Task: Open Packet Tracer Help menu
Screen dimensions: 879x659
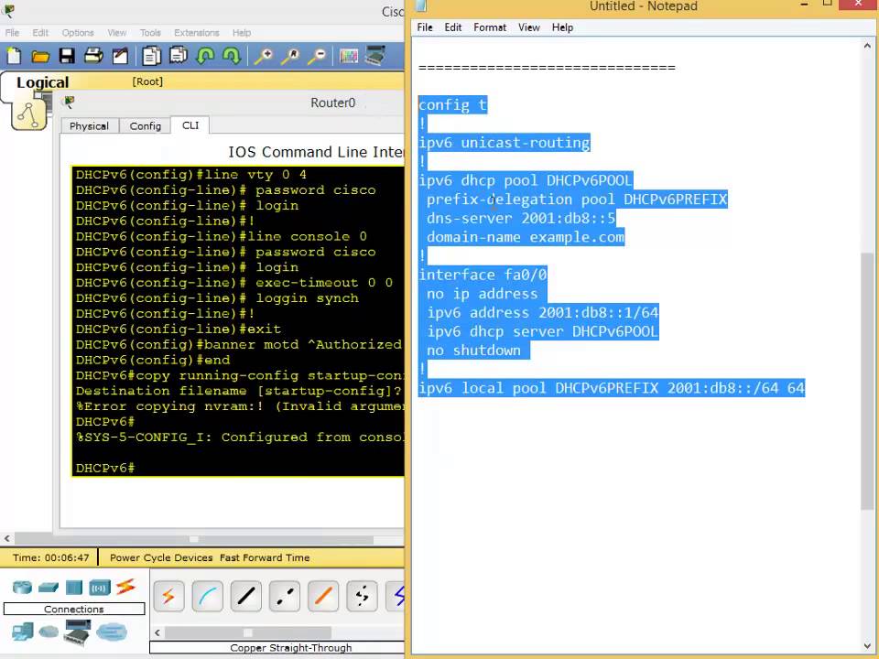Action: 242,33
